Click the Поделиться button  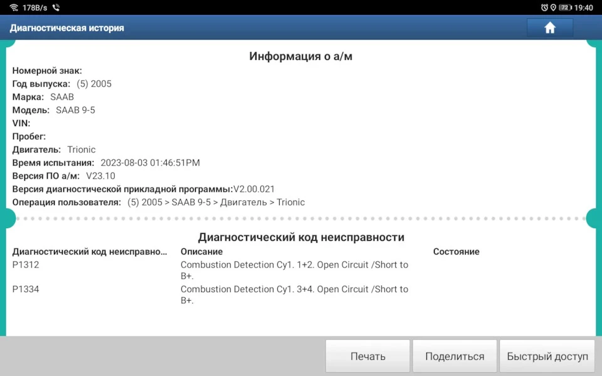coord(455,356)
